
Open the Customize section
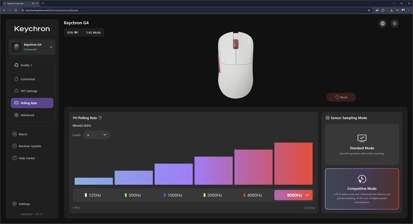pos(32,79)
